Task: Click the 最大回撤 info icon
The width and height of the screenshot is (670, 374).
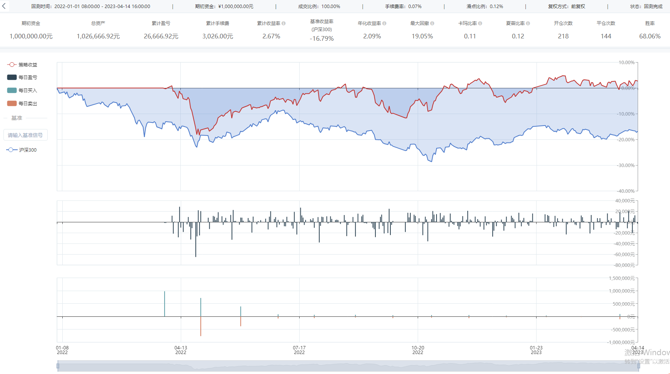Action: pyautogui.click(x=432, y=23)
